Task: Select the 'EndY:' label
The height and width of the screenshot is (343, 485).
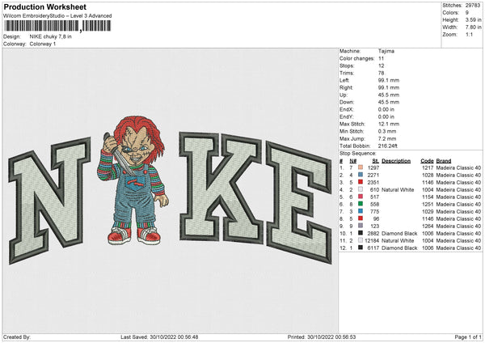Action: point(347,116)
